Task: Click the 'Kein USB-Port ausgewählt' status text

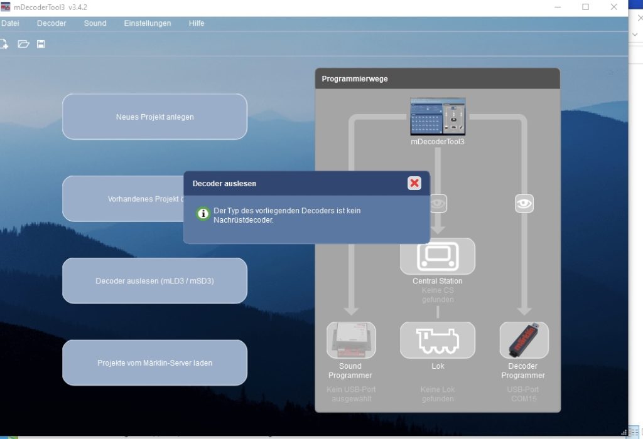Action: [x=351, y=394]
